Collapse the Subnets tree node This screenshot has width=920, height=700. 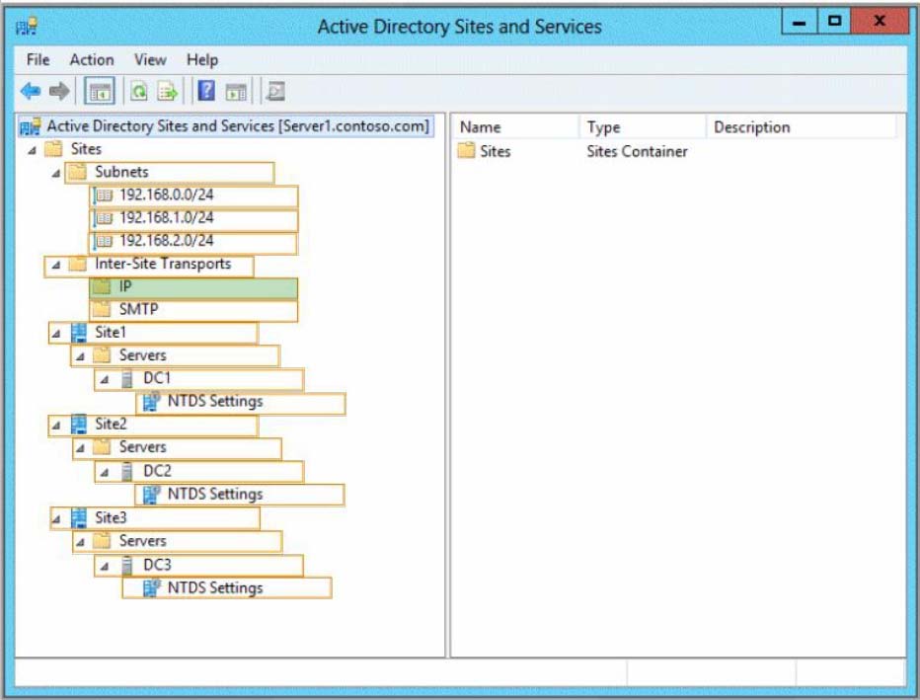56,173
